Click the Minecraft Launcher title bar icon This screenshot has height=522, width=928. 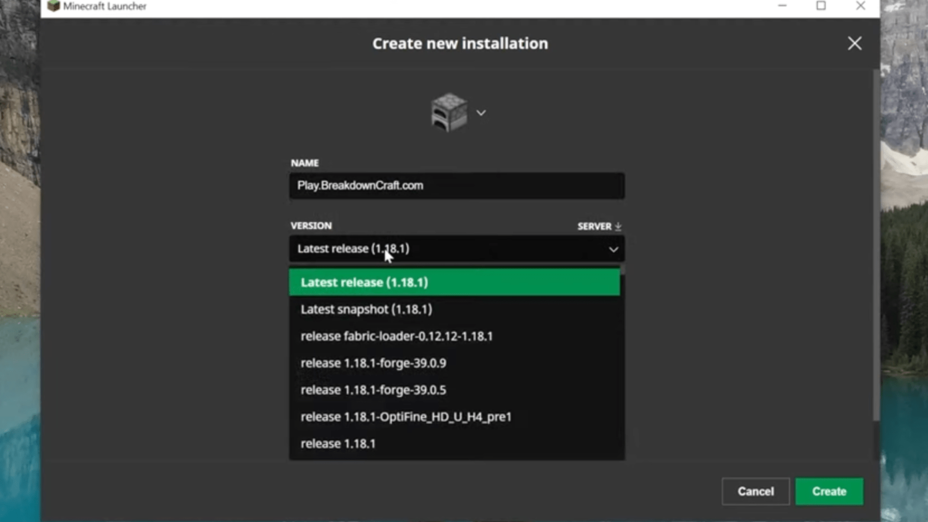pyautogui.click(x=54, y=6)
